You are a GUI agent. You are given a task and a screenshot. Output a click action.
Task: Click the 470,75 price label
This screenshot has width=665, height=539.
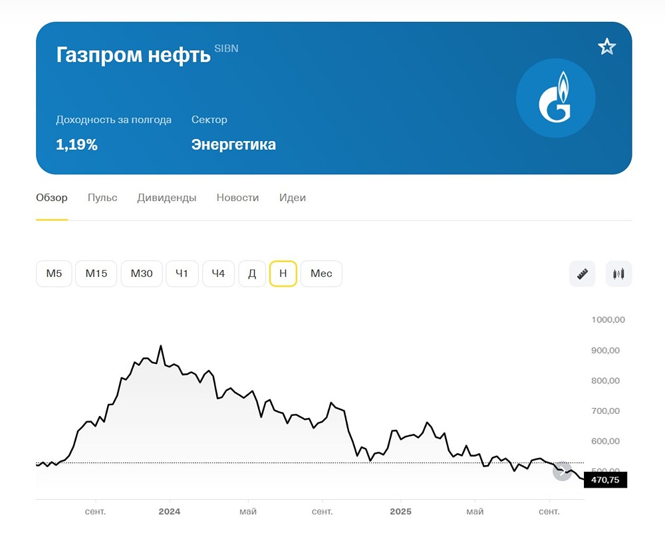point(604,480)
